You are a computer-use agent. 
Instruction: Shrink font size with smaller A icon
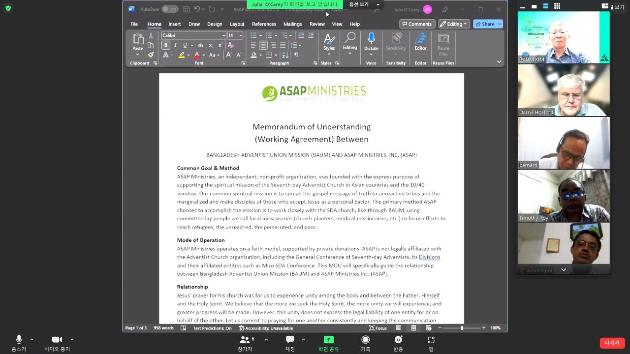[239, 55]
